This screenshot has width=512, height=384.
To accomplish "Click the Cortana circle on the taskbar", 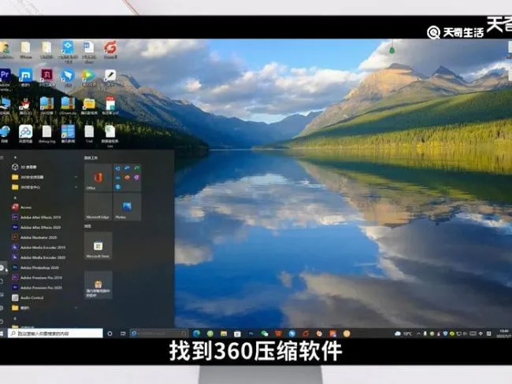I will pos(110,334).
